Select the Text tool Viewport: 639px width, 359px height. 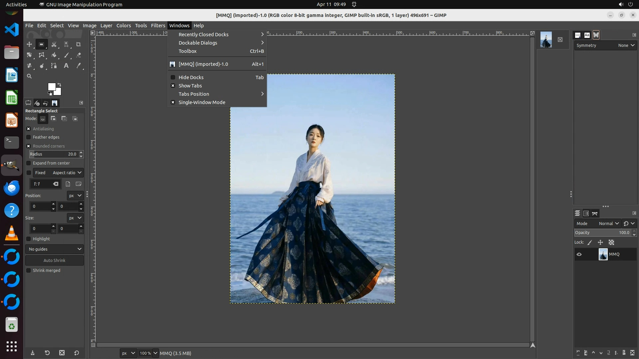(x=66, y=66)
